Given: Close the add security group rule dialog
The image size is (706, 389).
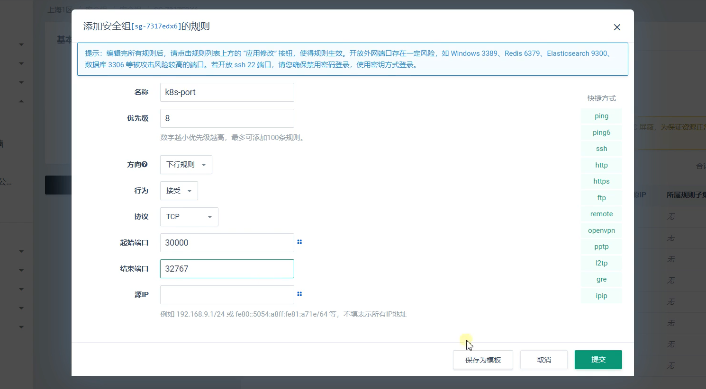Looking at the screenshot, I should click(x=617, y=27).
